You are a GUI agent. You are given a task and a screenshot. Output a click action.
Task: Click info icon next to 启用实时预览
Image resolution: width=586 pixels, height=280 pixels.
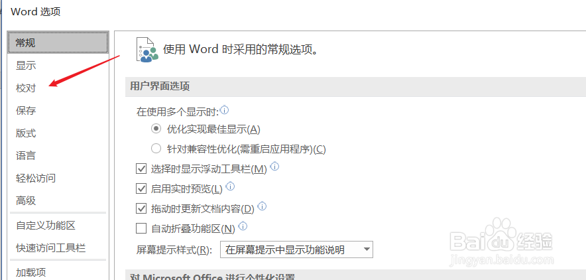[231, 186]
